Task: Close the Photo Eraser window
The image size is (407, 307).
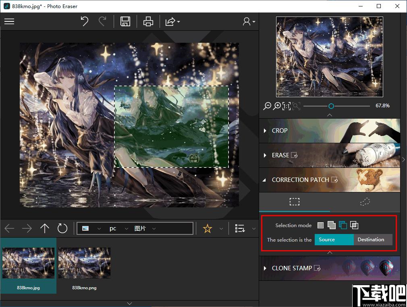Action: coord(397,6)
